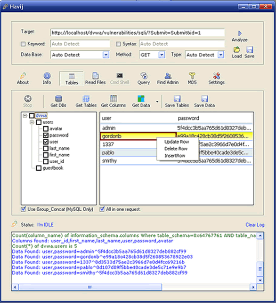The width and height of the screenshot is (276, 303).
Task: Open the About carrot icon
Action: 23,76
